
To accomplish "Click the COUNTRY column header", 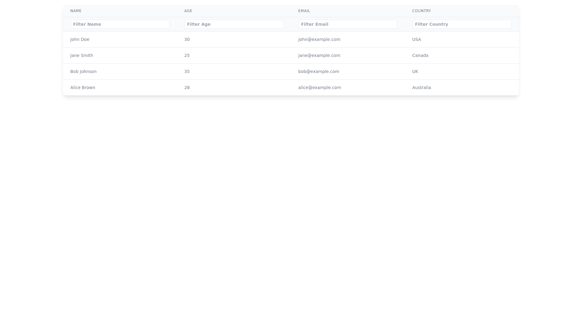I will click(421, 11).
